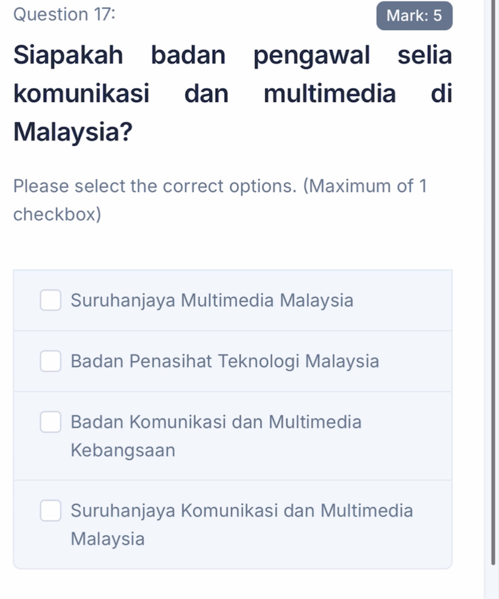Click the Siapakah badan pengawal selia question text
Screen dimensions: 499x599
(232, 56)
